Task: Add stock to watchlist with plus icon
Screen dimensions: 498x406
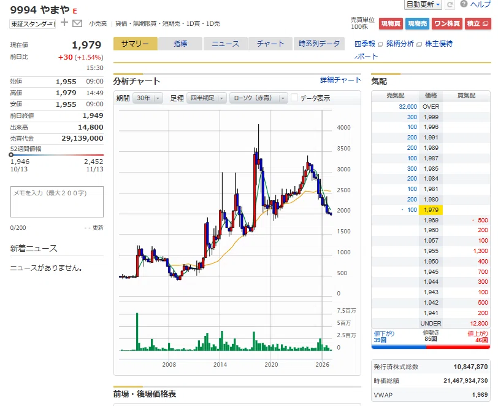Action: click(x=64, y=23)
